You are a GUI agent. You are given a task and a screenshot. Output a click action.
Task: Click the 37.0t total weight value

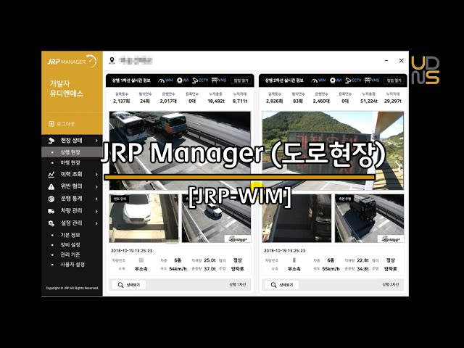point(210,269)
